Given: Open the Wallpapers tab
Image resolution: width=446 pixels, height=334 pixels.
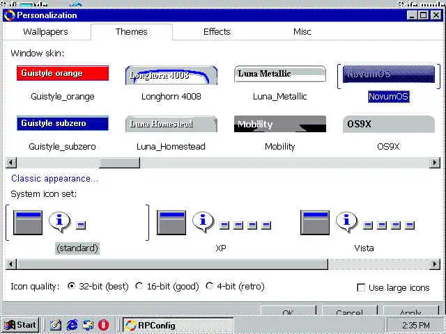Looking at the screenshot, I should point(45,31).
